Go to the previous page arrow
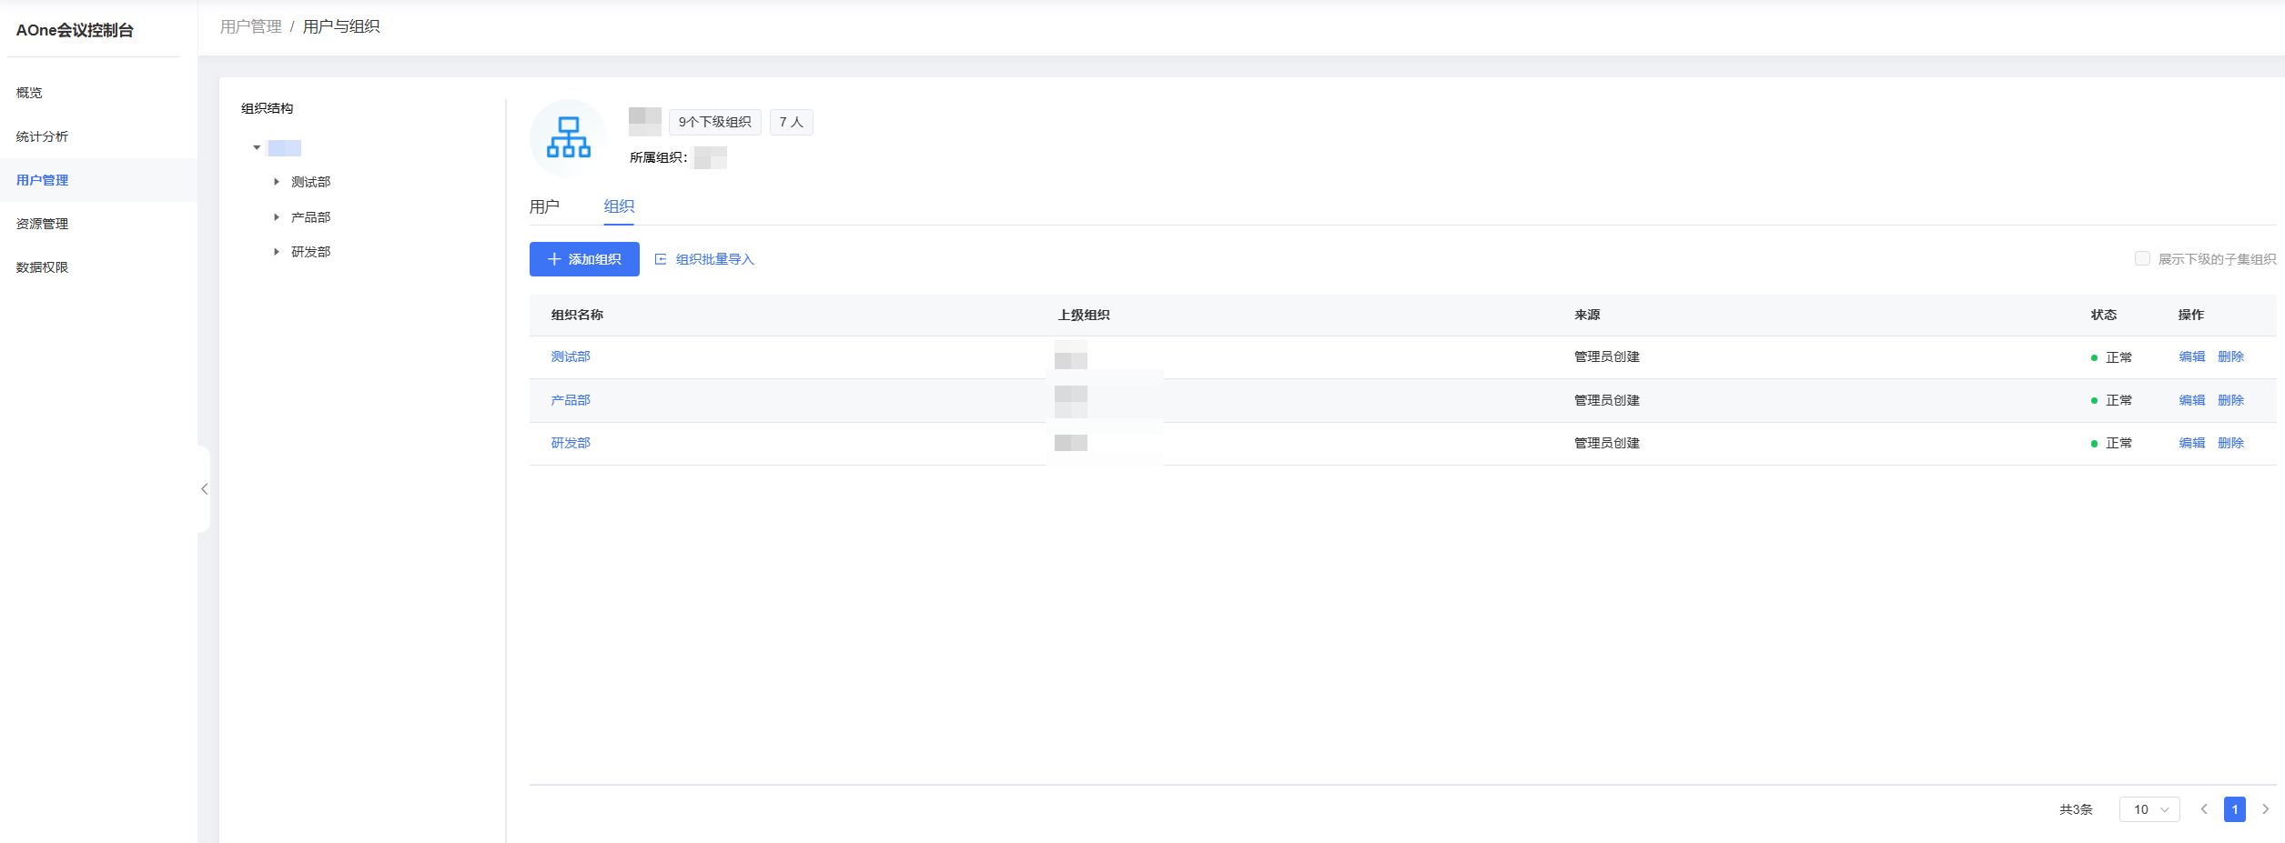This screenshot has width=2285, height=843. click(x=2204, y=809)
